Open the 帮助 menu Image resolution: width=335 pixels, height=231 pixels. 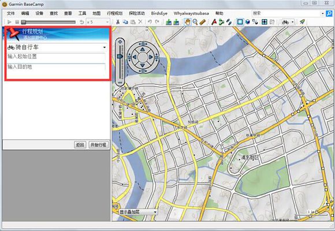pyautogui.click(x=219, y=13)
